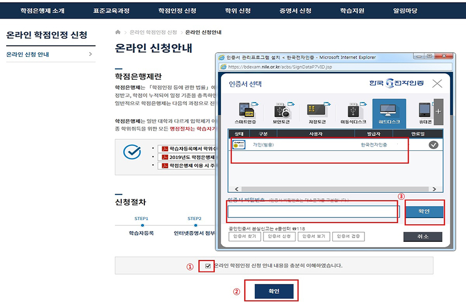Check the 온라인 학점인정 신청 안내 agreement checkbox
The width and height of the screenshot is (466, 302).
coord(208,266)
